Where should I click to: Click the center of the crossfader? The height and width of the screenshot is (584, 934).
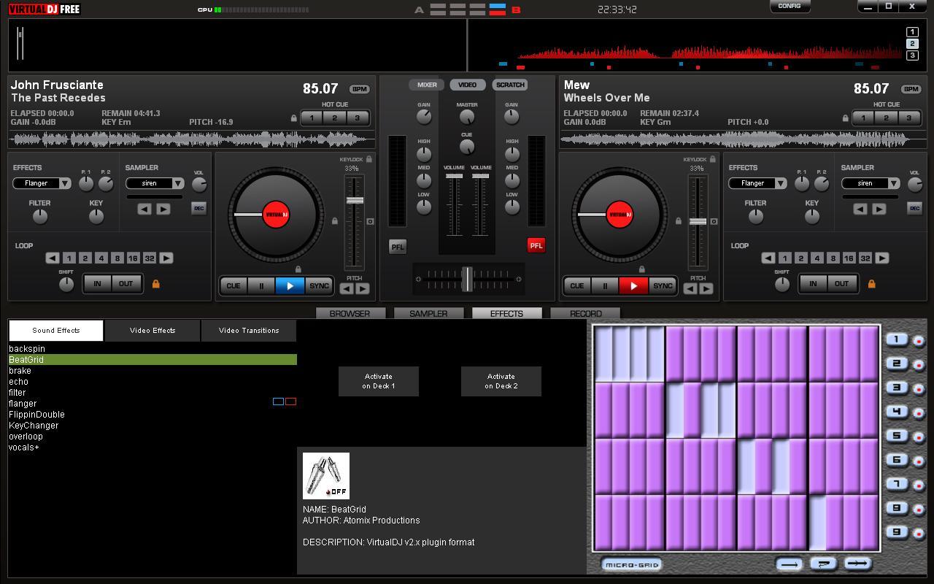(x=468, y=279)
